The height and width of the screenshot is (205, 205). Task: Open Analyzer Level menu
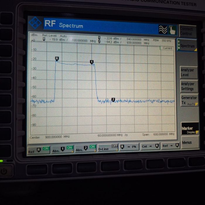[189, 72]
